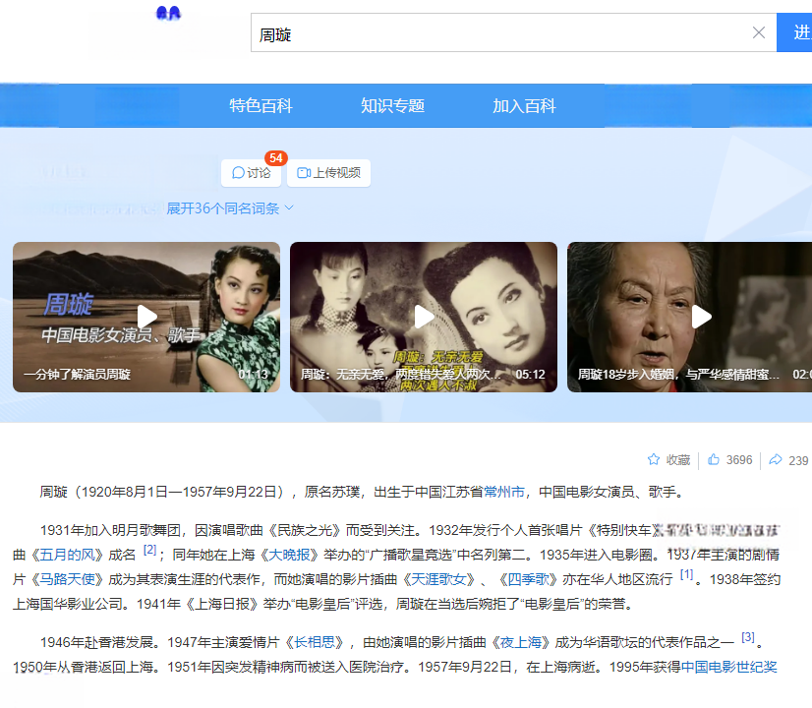Click the site logo with the paw icon

[x=168, y=14]
